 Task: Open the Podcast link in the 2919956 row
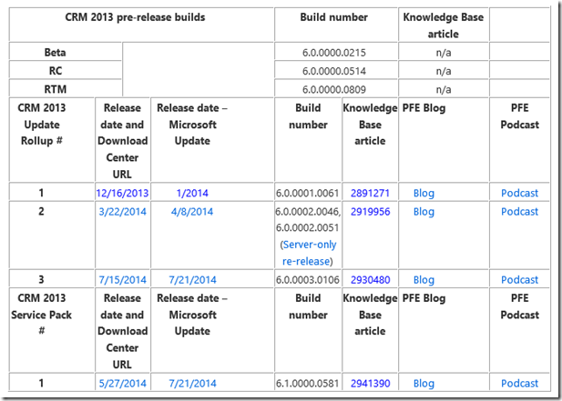coord(520,212)
